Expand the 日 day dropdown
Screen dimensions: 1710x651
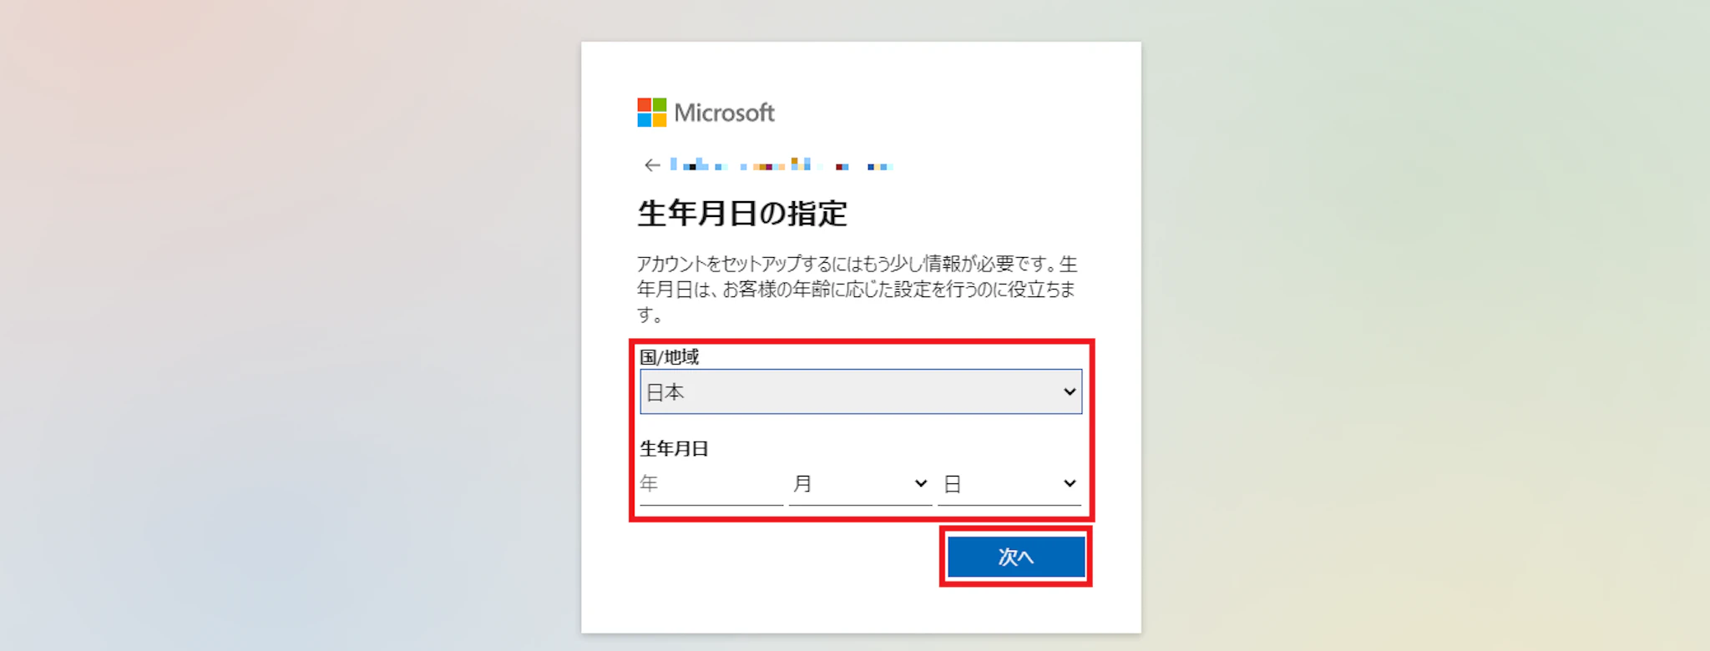[1009, 484]
